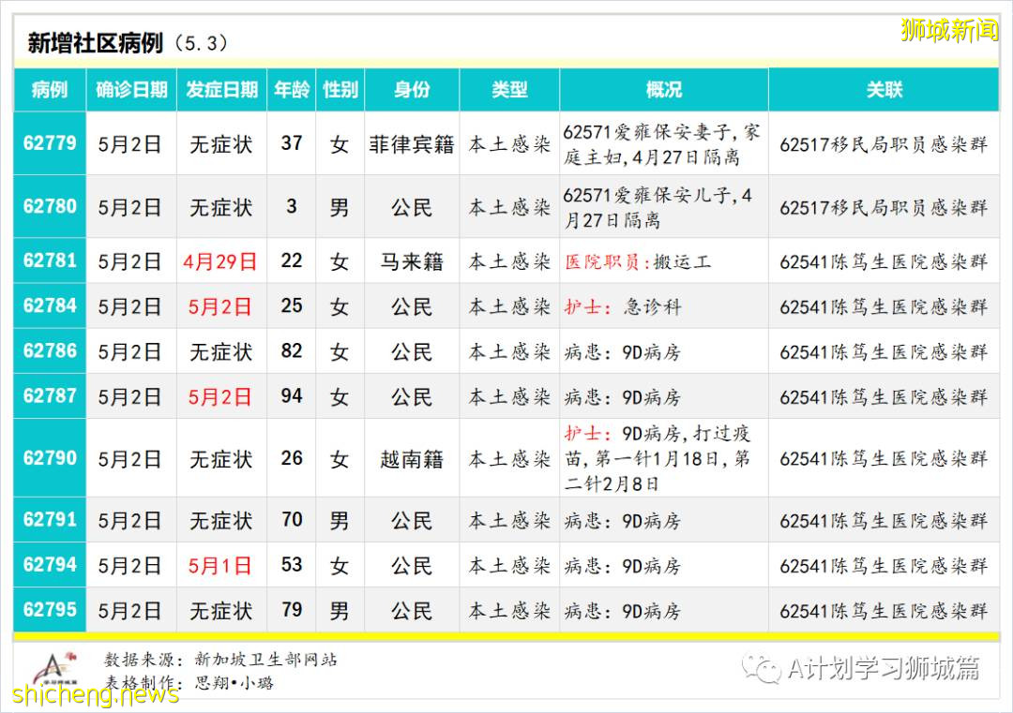The image size is (1013, 713).
Task: Open the shicheng.news link
Action: click(94, 695)
